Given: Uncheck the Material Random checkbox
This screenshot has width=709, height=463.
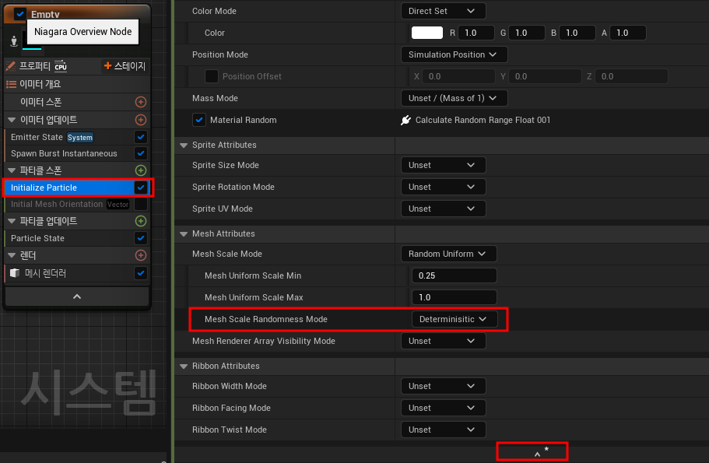Looking at the screenshot, I should coord(199,121).
